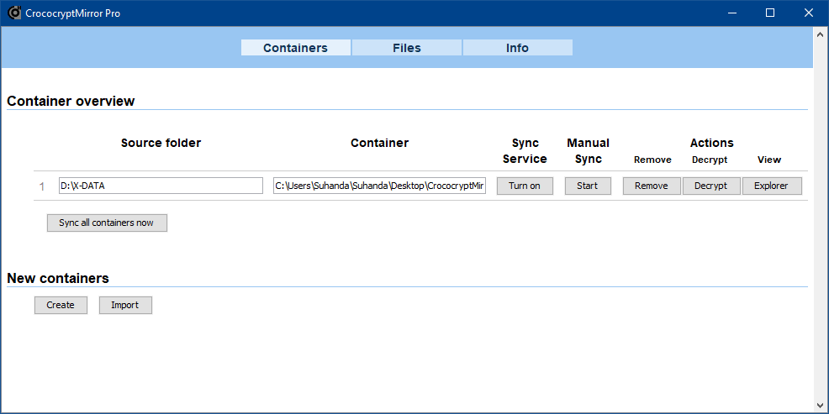829x414 pixels.
Task: Click the CrococryptMirror app icon in title bar
Action: tap(14, 13)
